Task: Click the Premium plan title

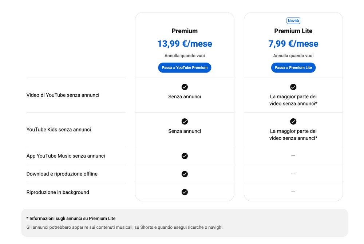Action: pos(185,31)
